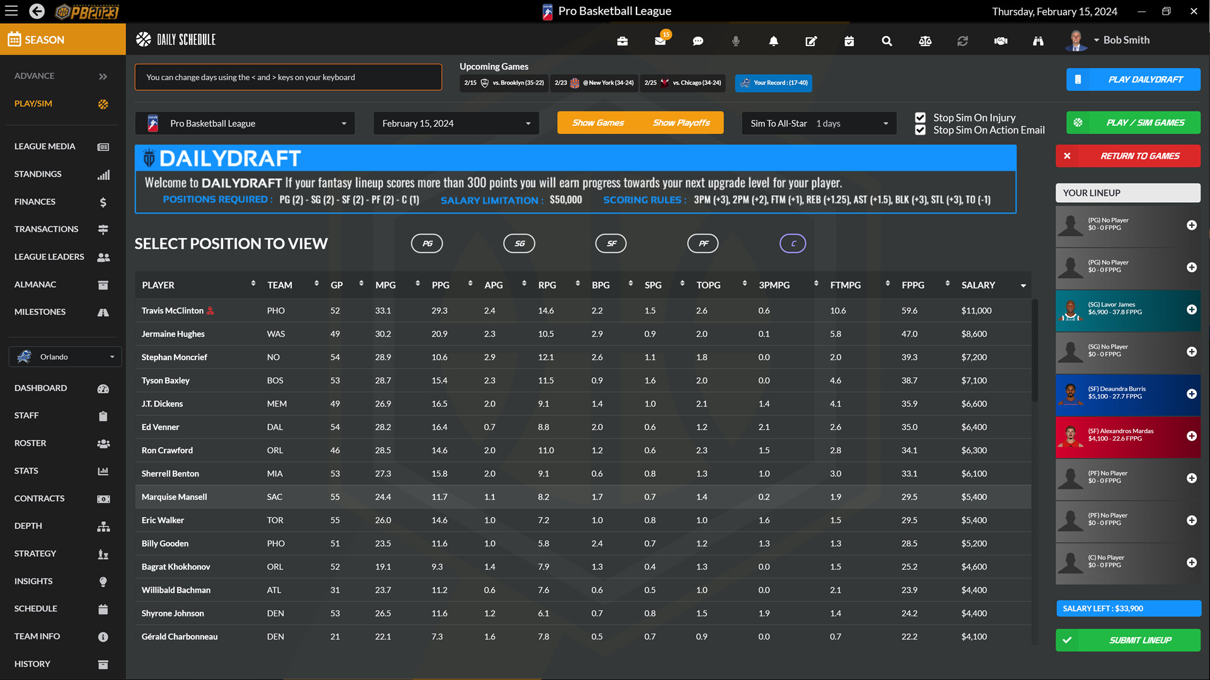This screenshot has width=1210, height=680.
Task: Click RETURN TO GAMES
Action: tap(1128, 156)
